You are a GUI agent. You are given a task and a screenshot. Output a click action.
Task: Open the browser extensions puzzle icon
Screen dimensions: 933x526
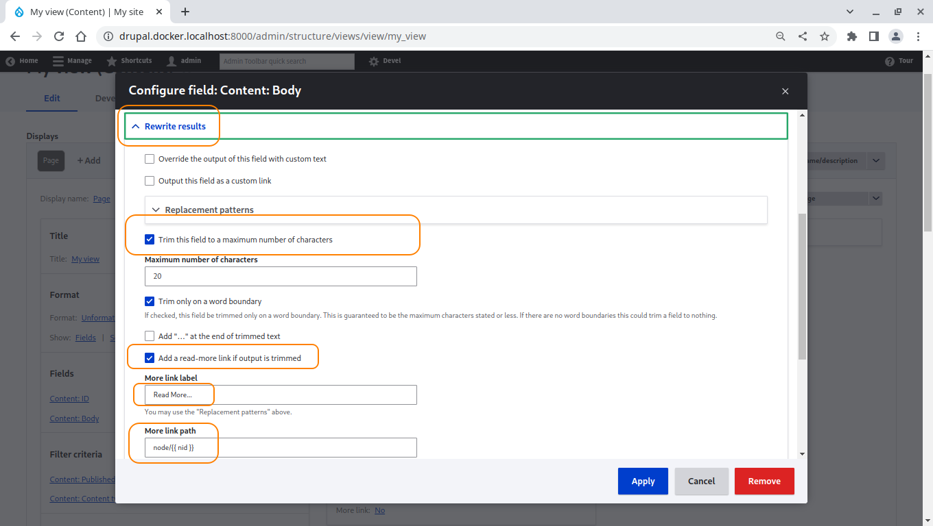coord(851,36)
